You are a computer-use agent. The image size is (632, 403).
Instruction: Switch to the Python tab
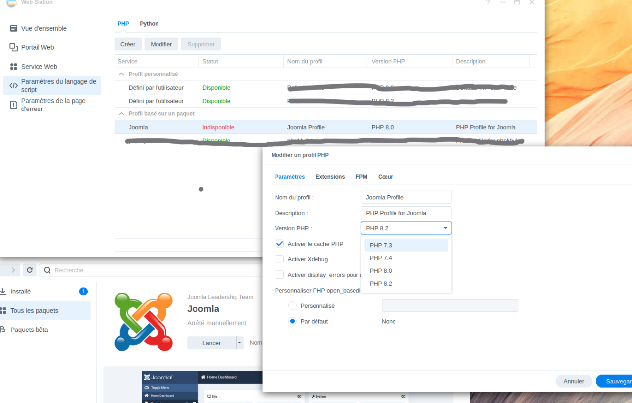coord(149,23)
